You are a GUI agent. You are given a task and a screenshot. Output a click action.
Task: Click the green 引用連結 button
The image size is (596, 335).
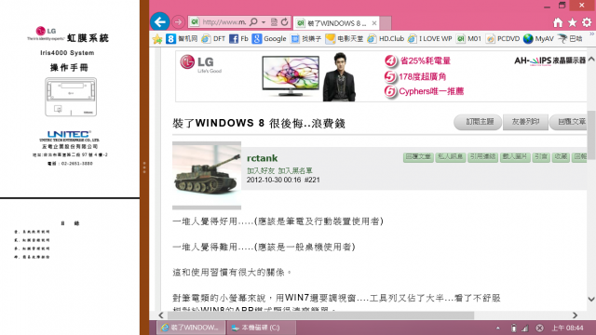(482, 157)
